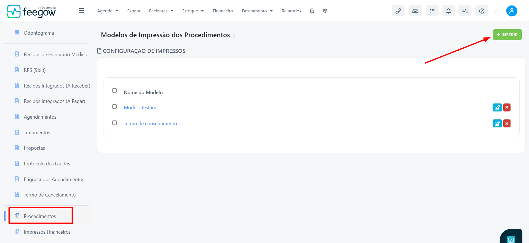Image resolution: width=529 pixels, height=243 pixels.
Task: Click the document icon beside RPS (Split)
Action: (17, 70)
